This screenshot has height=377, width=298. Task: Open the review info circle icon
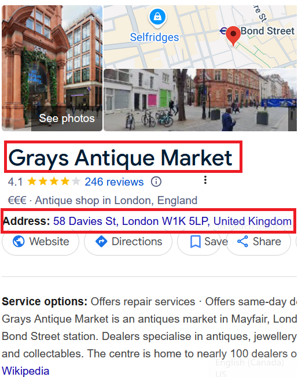(x=156, y=182)
